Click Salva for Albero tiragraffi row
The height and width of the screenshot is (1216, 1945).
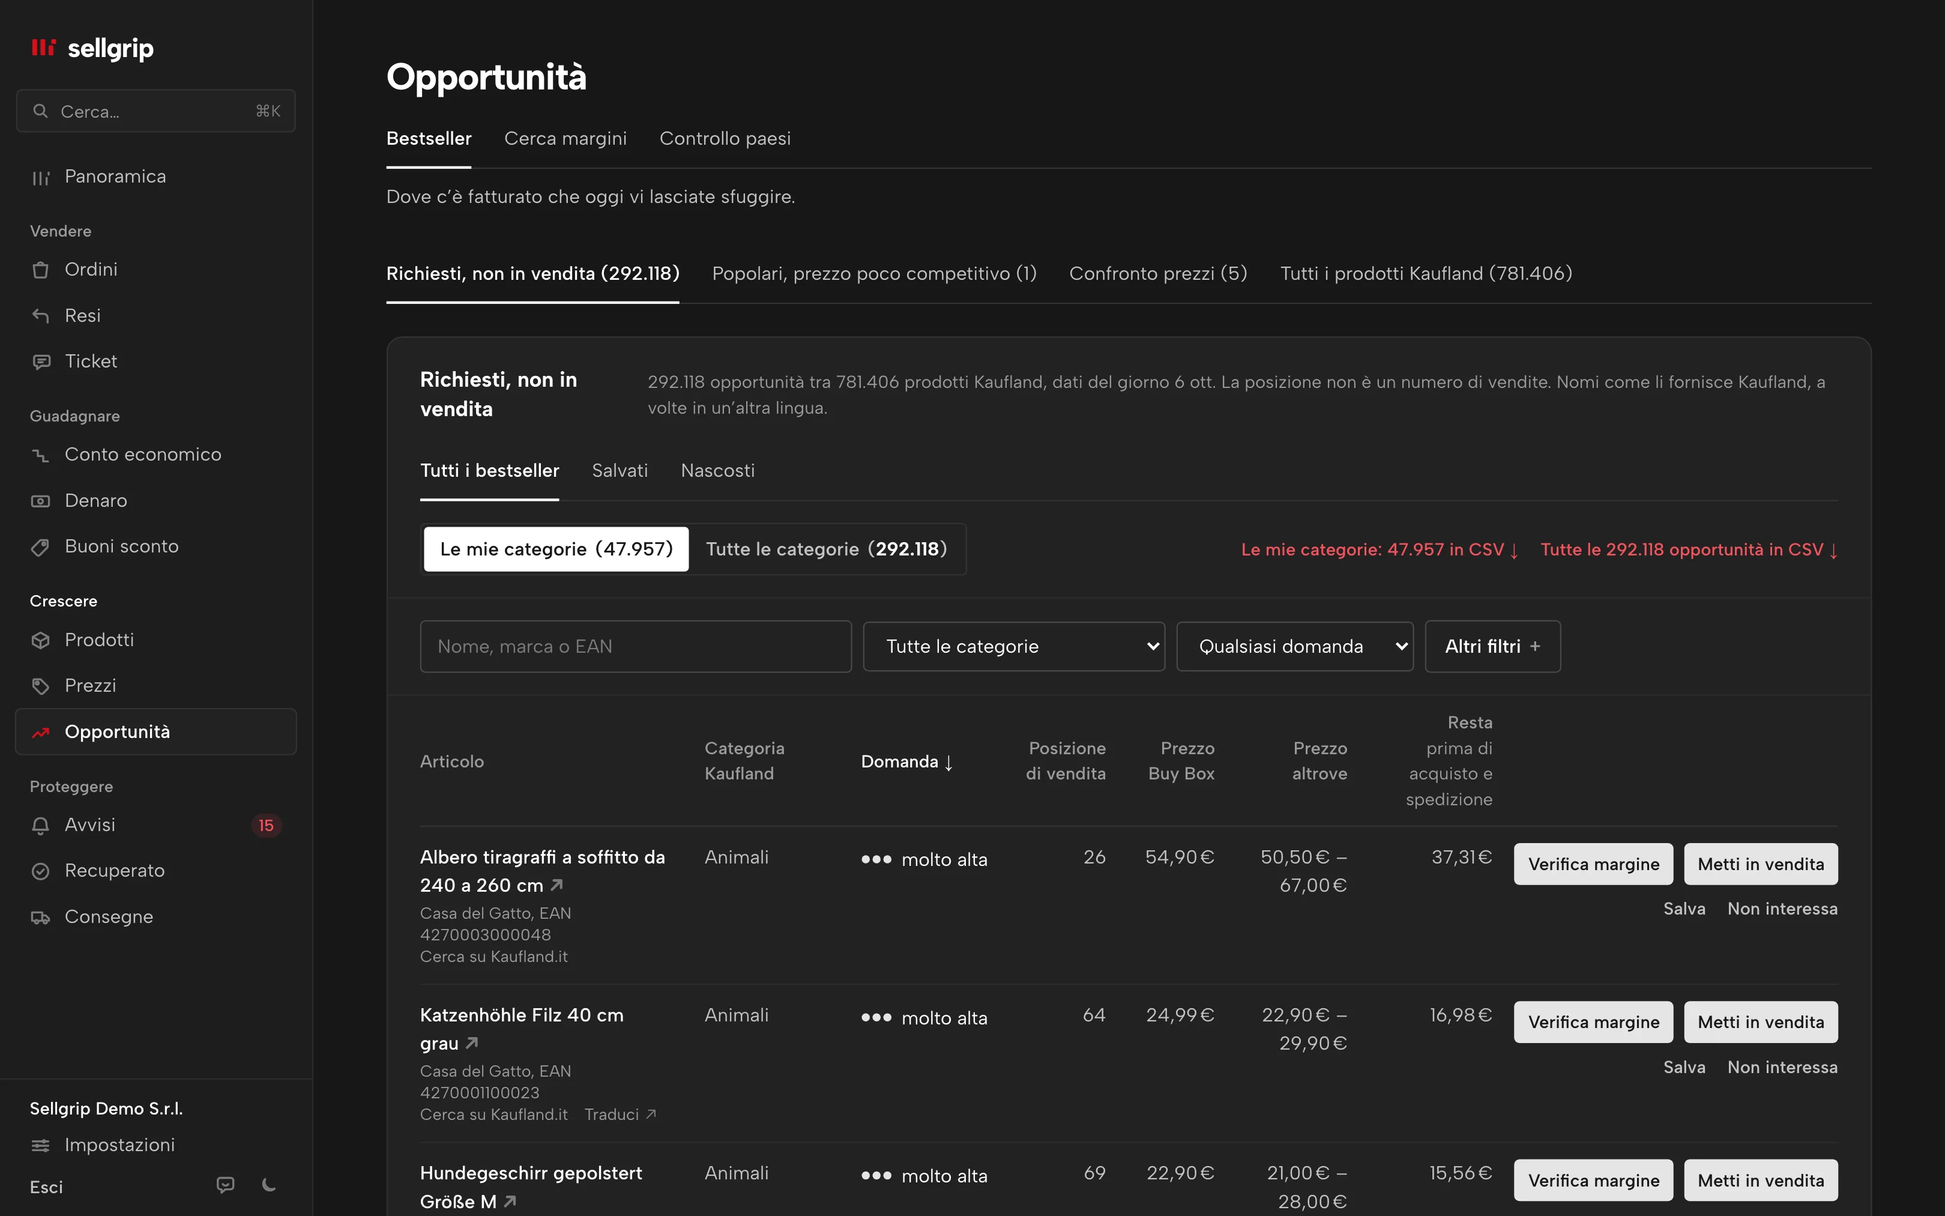1684,909
